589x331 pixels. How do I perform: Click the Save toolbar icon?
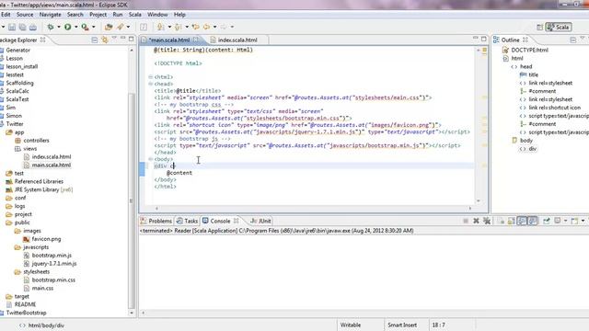tap(12, 27)
